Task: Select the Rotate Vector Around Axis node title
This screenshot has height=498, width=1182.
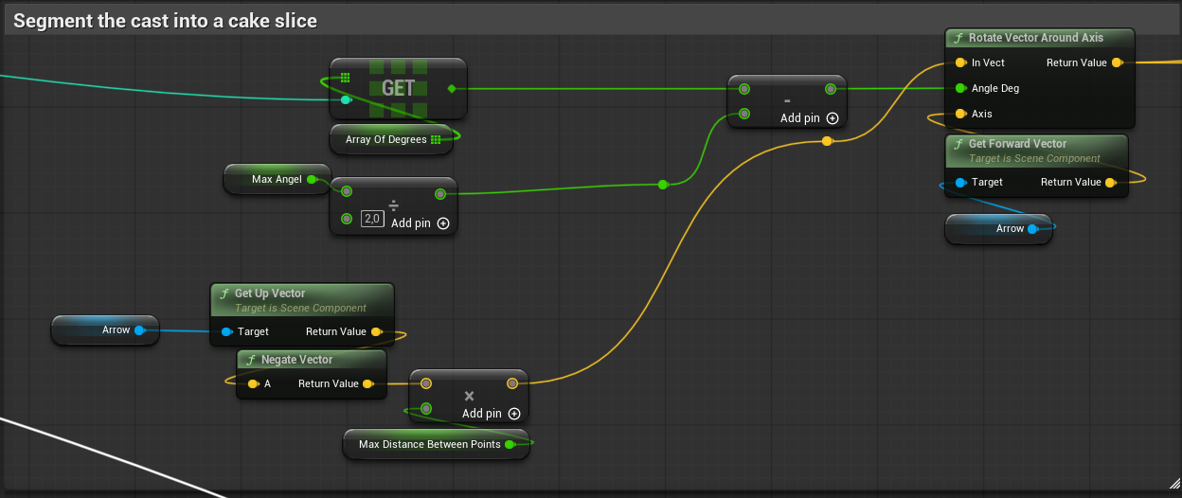Action: tap(1035, 38)
